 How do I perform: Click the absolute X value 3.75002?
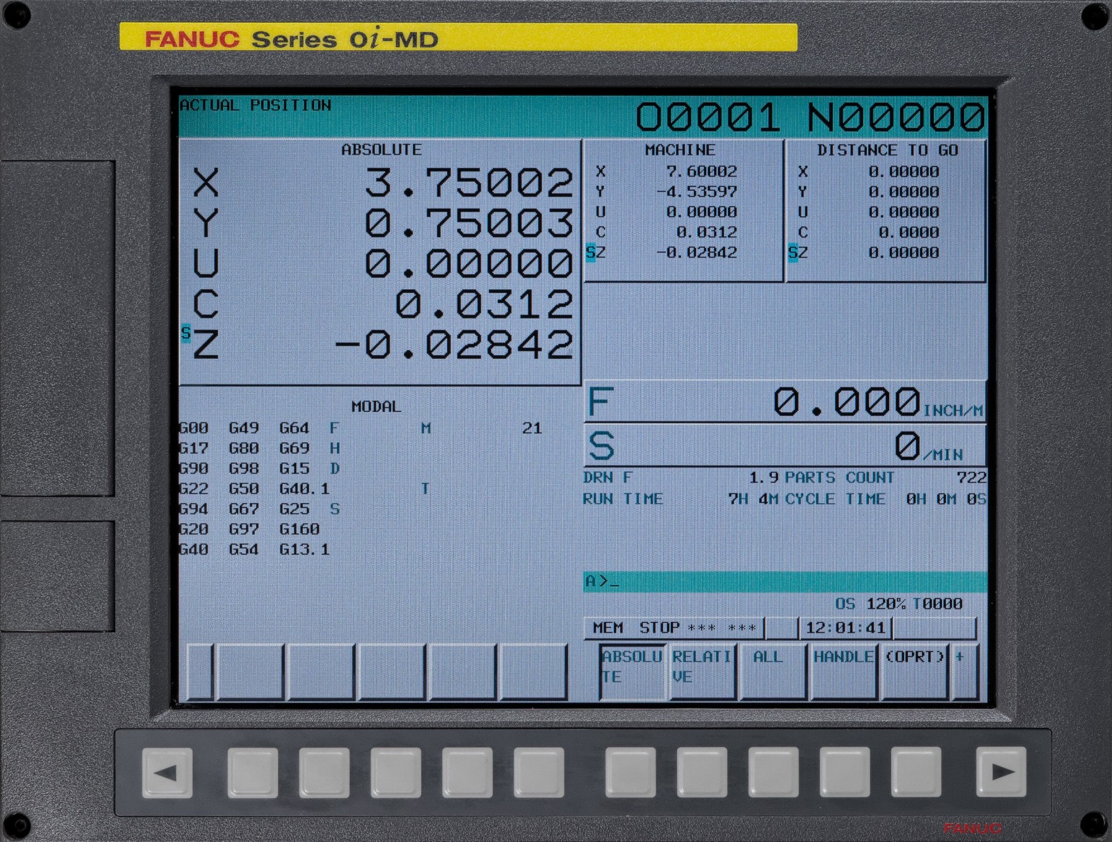[x=469, y=183]
